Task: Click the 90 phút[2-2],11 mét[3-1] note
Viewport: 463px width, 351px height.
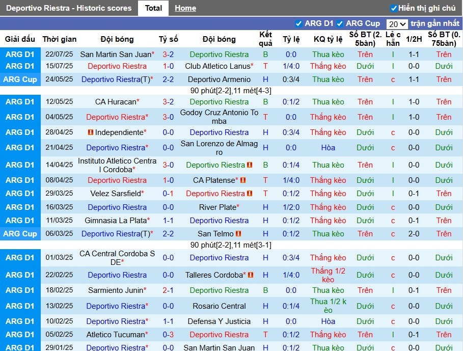Action: coord(231,245)
